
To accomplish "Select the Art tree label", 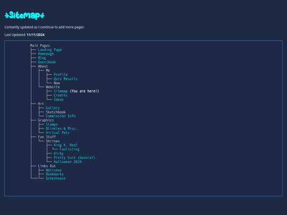I will click(41, 104).
